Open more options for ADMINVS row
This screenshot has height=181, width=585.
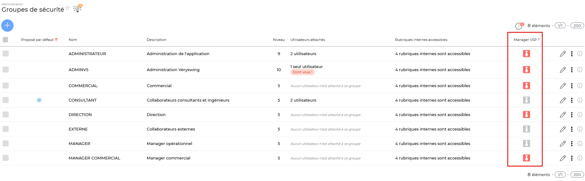[571, 70]
